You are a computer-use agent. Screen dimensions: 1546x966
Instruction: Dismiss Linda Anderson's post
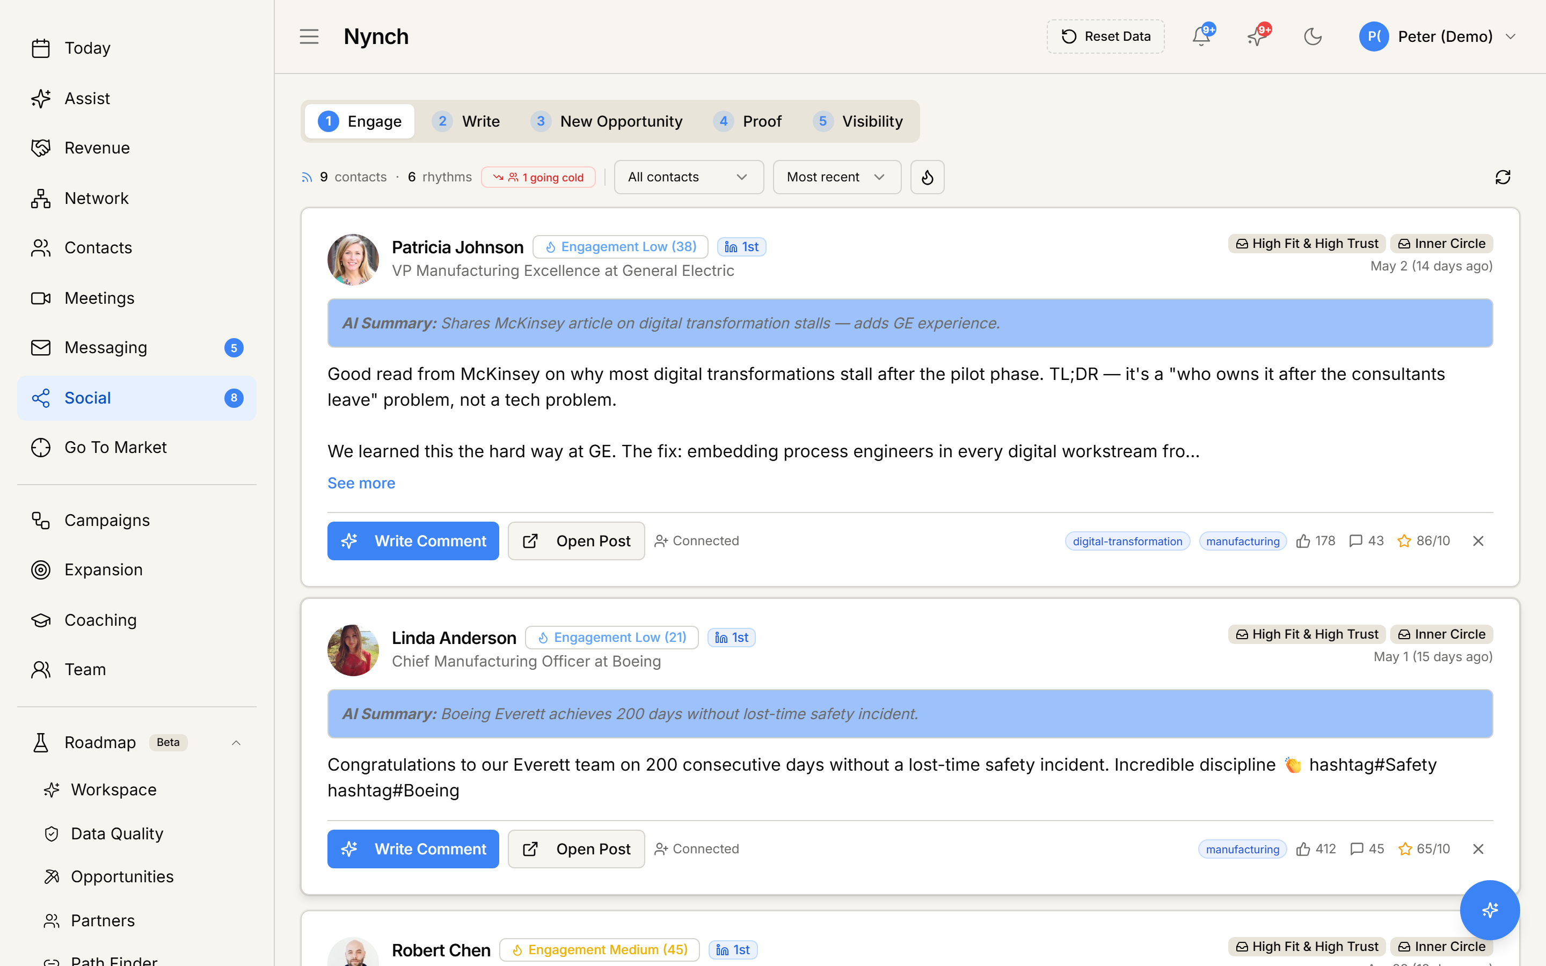(x=1478, y=848)
